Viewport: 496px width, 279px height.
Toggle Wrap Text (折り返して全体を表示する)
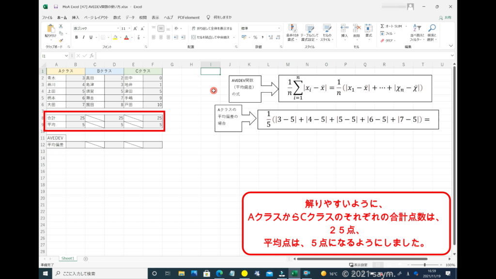[212, 29]
